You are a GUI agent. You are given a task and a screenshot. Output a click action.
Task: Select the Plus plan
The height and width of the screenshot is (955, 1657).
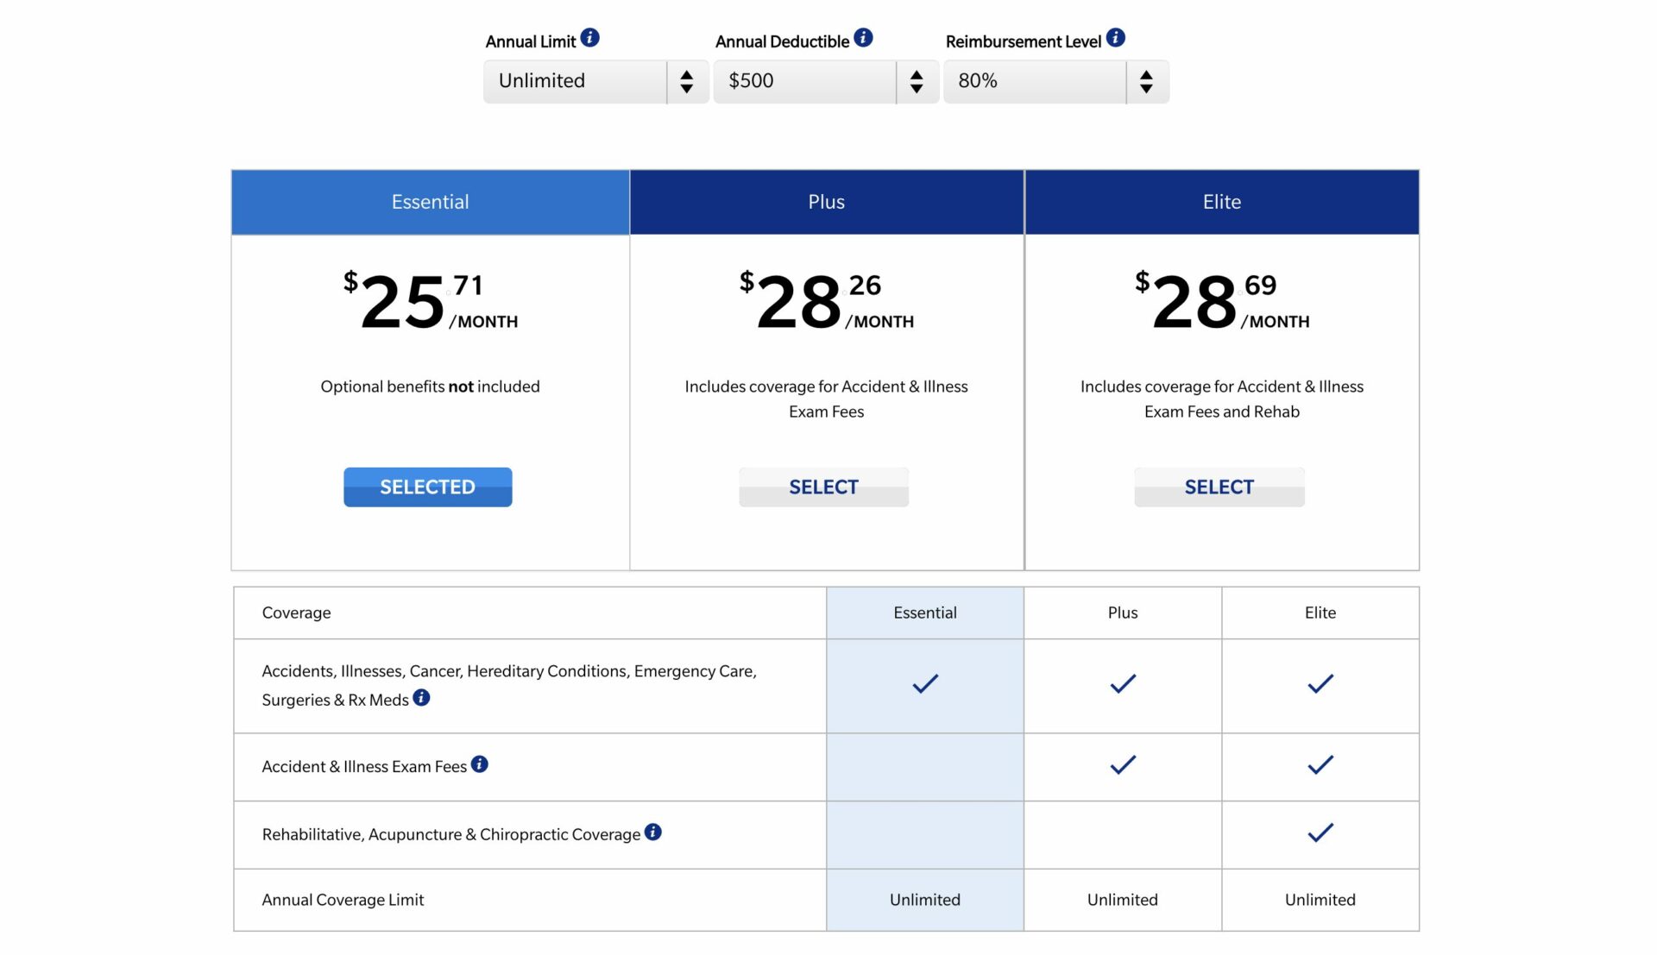823,487
